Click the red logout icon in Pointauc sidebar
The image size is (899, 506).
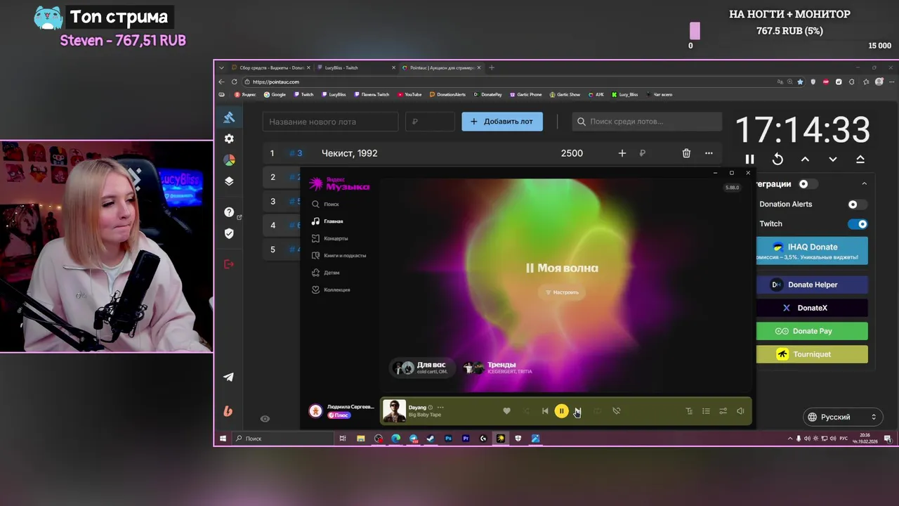point(229,264)
